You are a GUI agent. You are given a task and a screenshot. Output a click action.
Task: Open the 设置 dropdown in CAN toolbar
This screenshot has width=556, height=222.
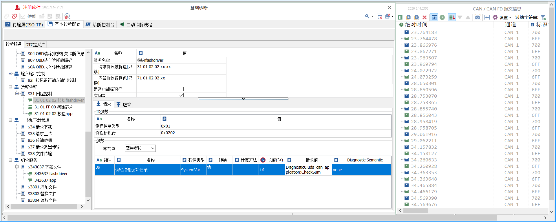pyautogui.click(x=502, y=17)
